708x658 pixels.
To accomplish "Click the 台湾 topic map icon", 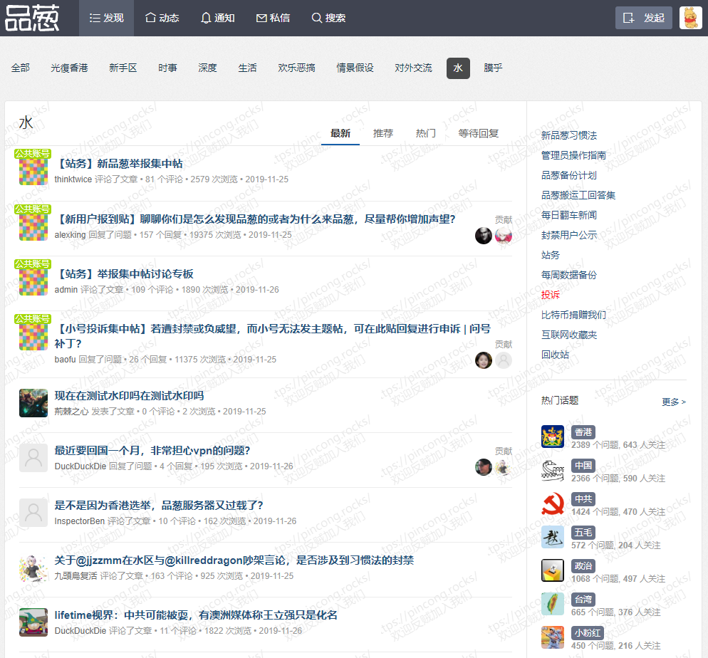I will click(x=553, y=604).
